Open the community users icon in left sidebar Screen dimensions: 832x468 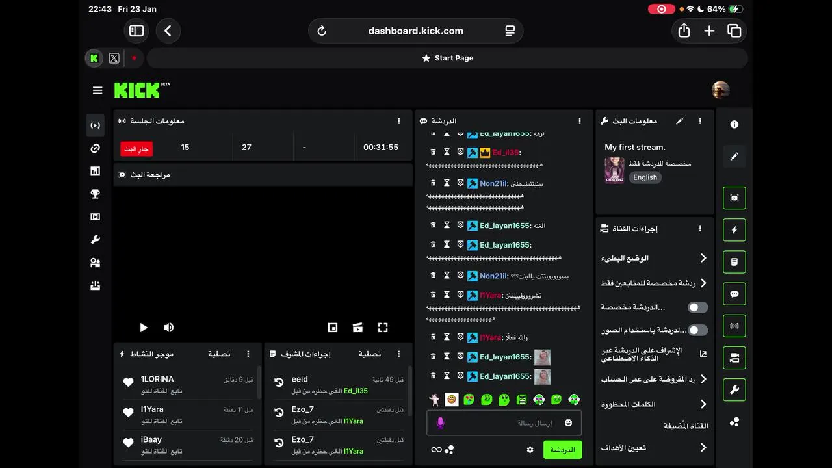pos(96,263)
